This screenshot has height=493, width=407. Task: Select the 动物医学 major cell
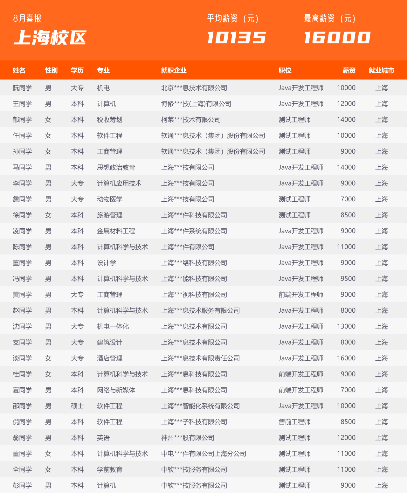click(110, 199)
